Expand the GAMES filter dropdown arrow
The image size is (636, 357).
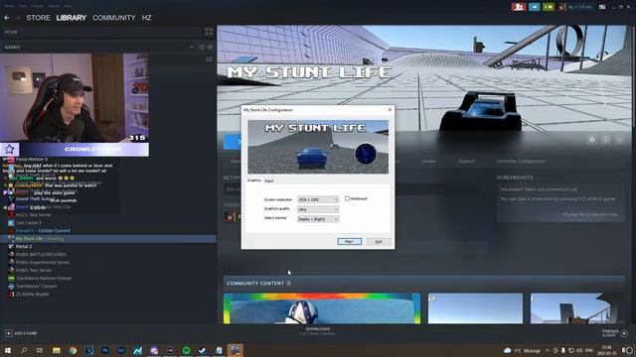click(x=192, y=47)
